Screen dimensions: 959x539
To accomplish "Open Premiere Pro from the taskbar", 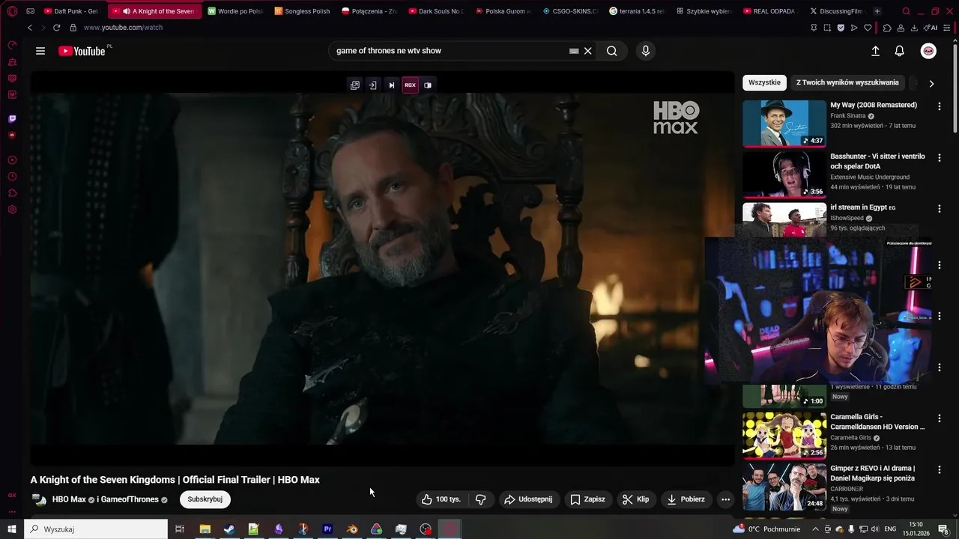I will [x=327, y=529].
